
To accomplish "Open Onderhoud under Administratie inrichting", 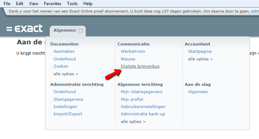I will [65, 92].
